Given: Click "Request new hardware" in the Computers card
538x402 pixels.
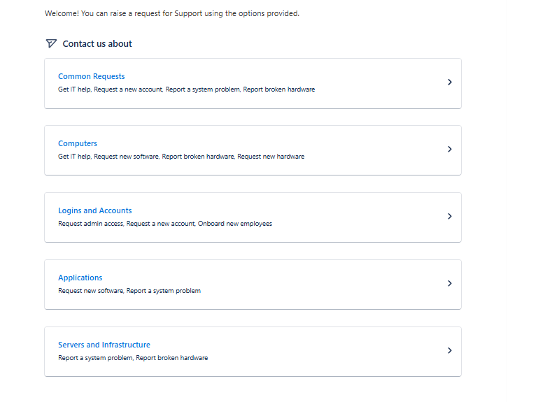Looking at the screenshot, I should (271, 157).
